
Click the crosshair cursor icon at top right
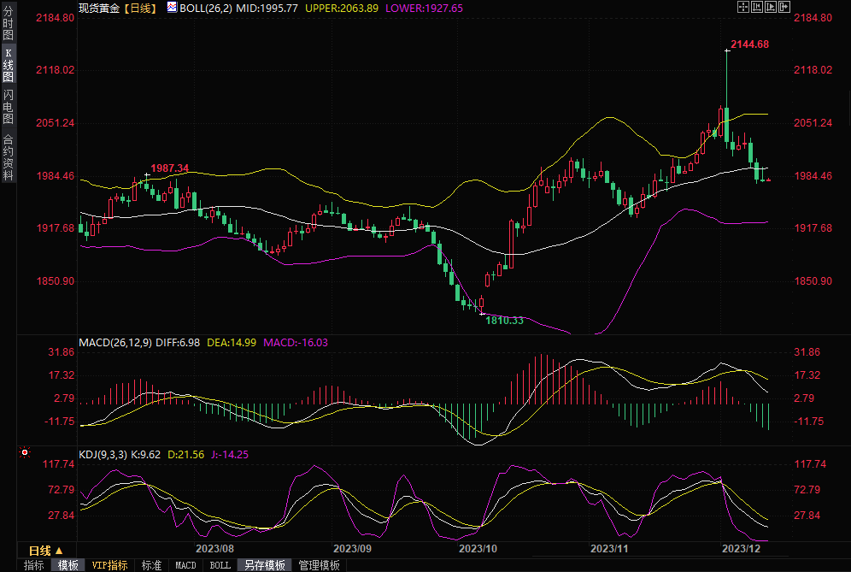(x=743, y=7)
